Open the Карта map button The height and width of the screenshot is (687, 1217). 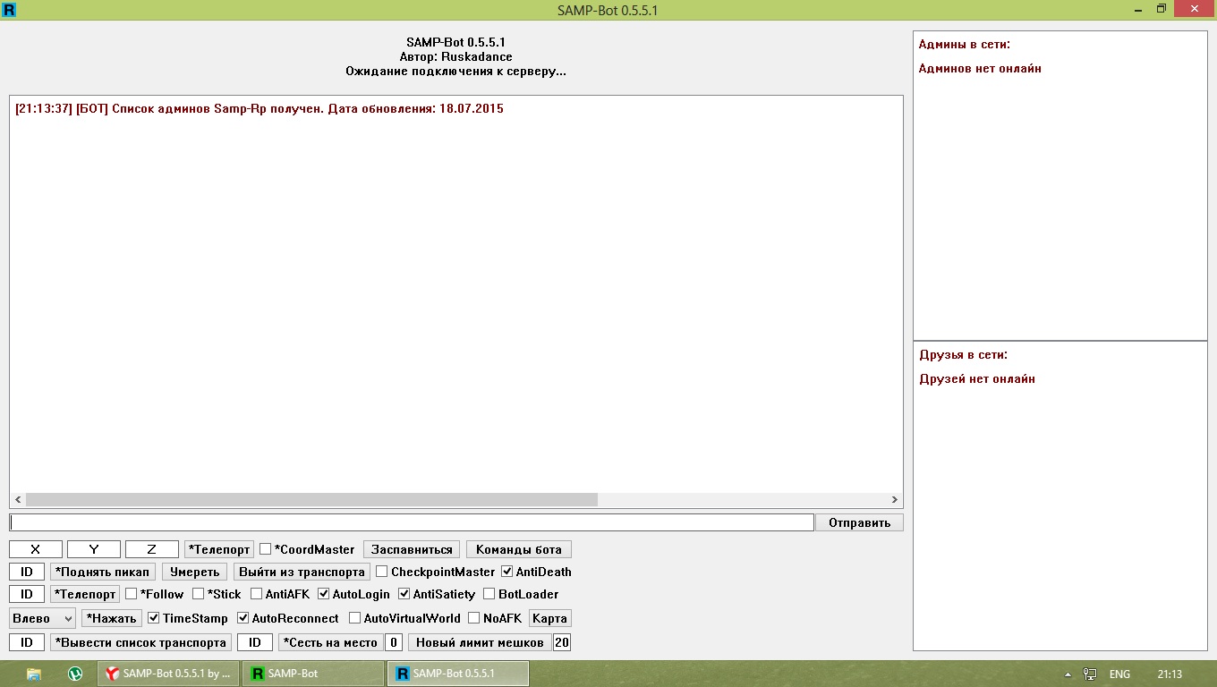[549, 618]
